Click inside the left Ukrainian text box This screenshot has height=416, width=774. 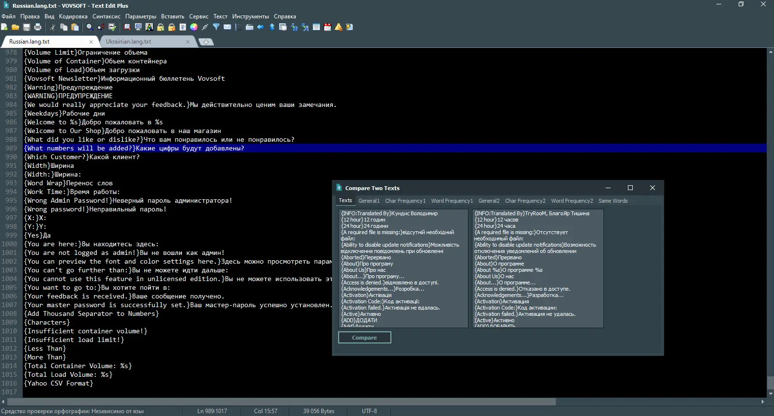[x=402, y=268]
